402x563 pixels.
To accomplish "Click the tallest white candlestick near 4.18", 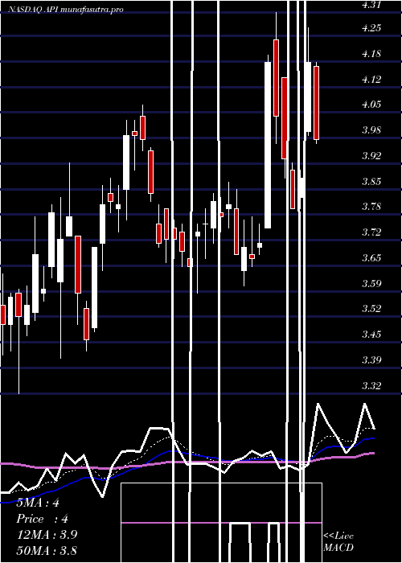I will (268, 145).
